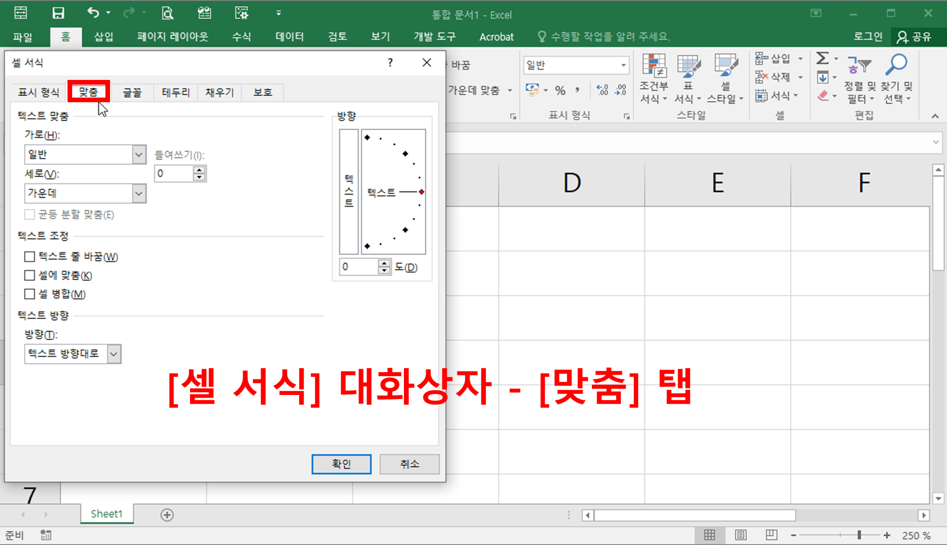Check the 셀에 맞춤 option
The width and height of the screenshot is (947, 545).
pos(30,275)
